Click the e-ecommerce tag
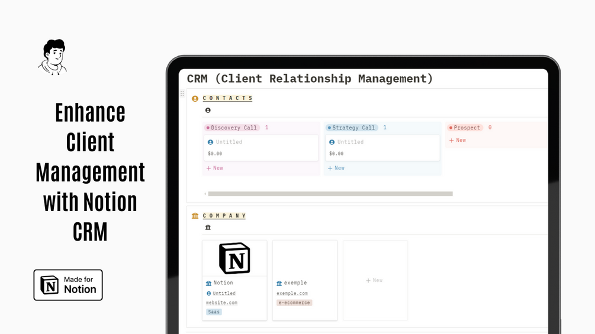The image size is (595, 334). coord(294,303)
